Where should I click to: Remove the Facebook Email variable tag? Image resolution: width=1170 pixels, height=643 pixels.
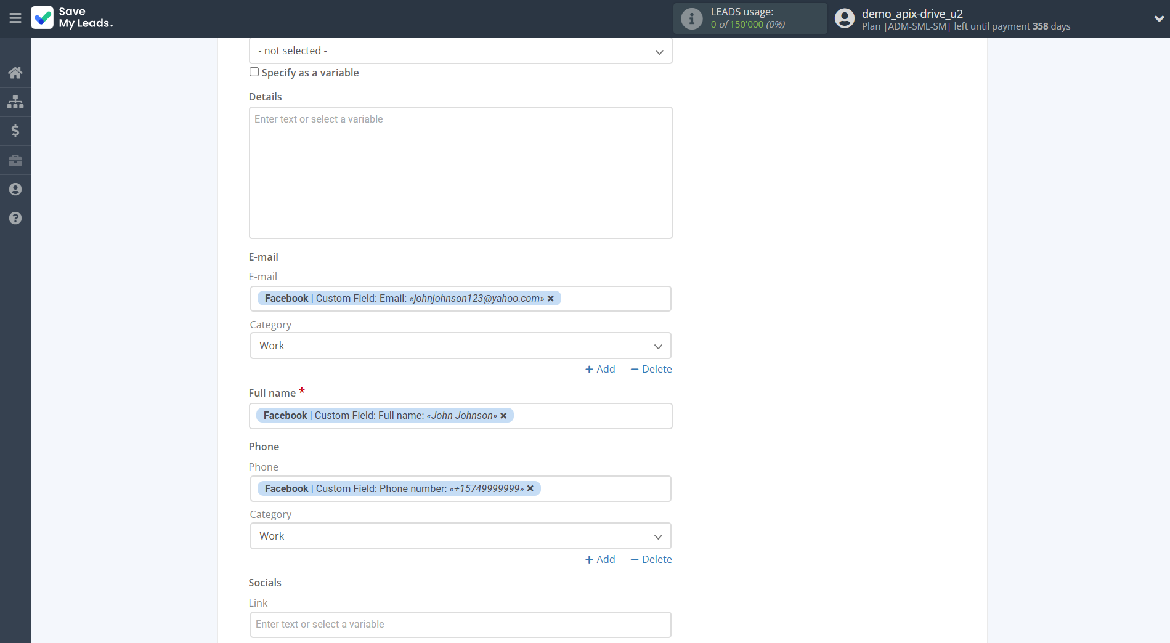[551, 299]
